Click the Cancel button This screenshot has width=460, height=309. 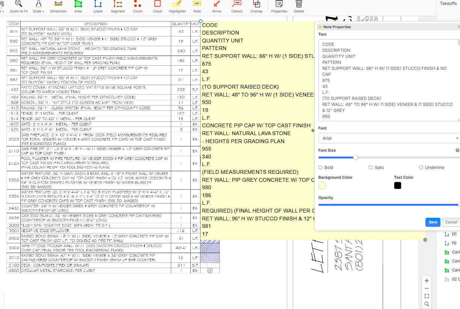(x=451, y=222)
